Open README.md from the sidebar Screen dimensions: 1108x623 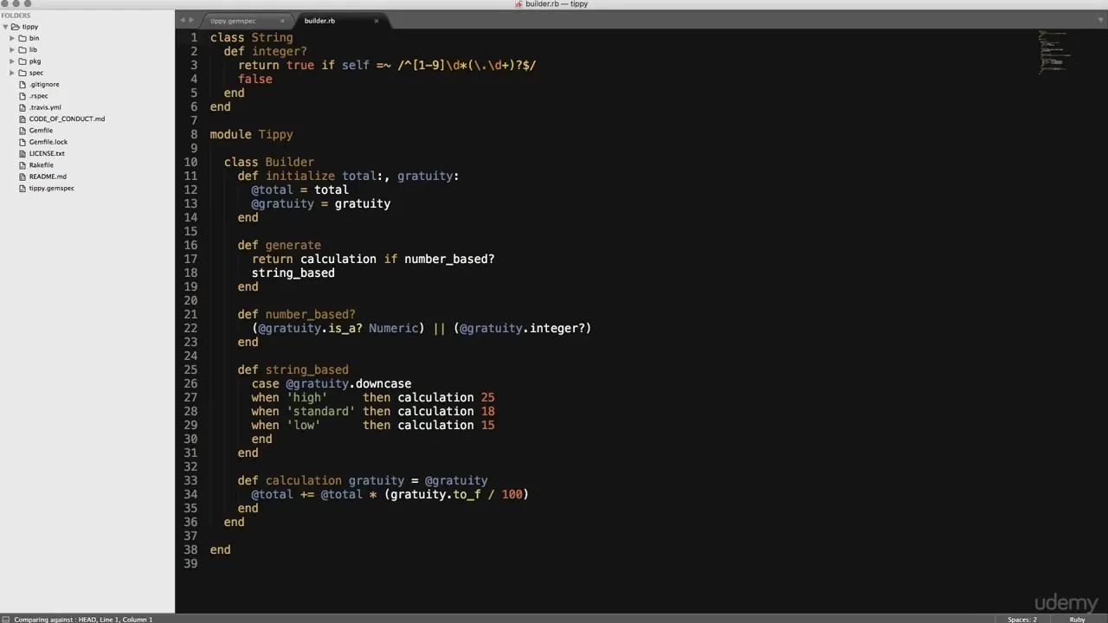click(48, 177)
